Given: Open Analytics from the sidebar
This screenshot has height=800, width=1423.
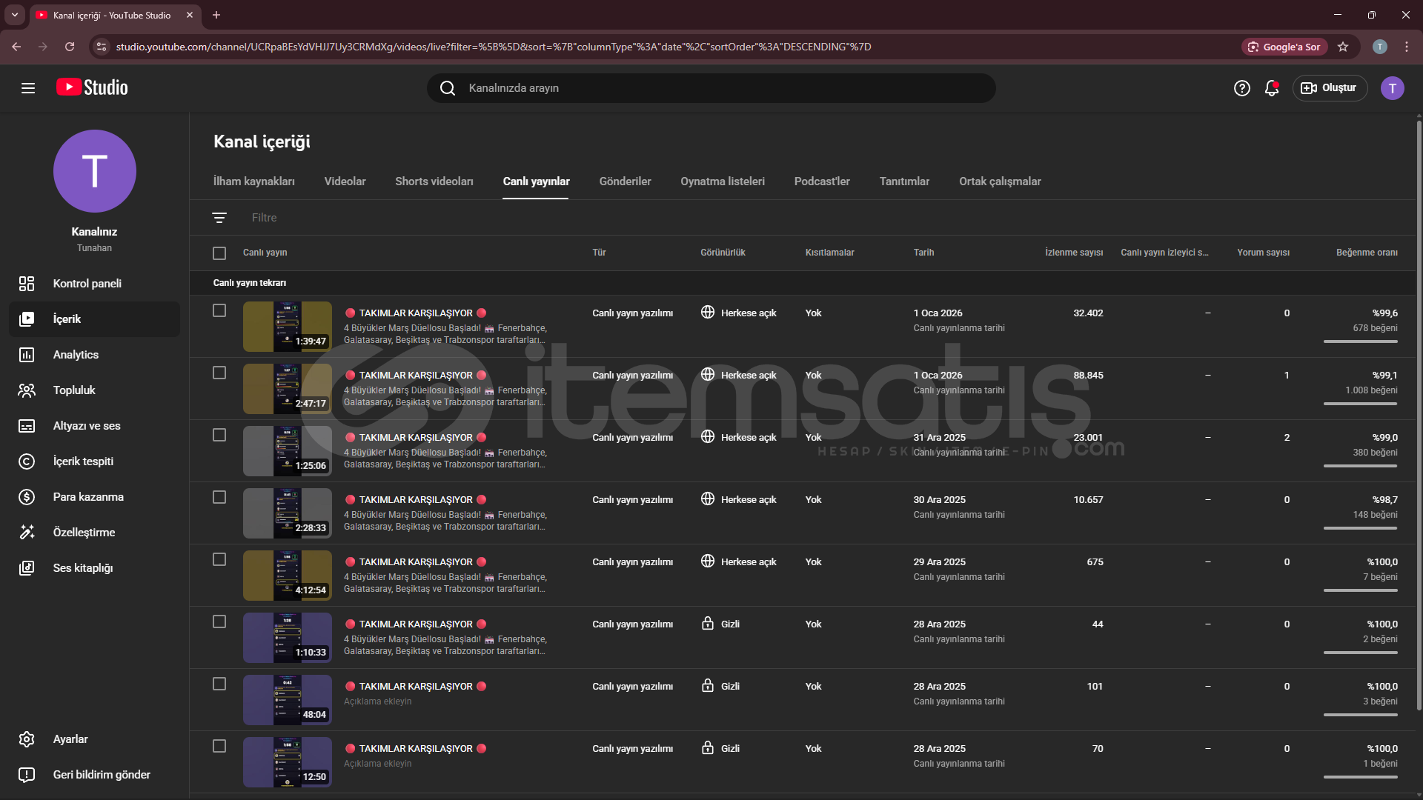Looking at the screenshot, I should pyautogui.click(x=76, y=355).
